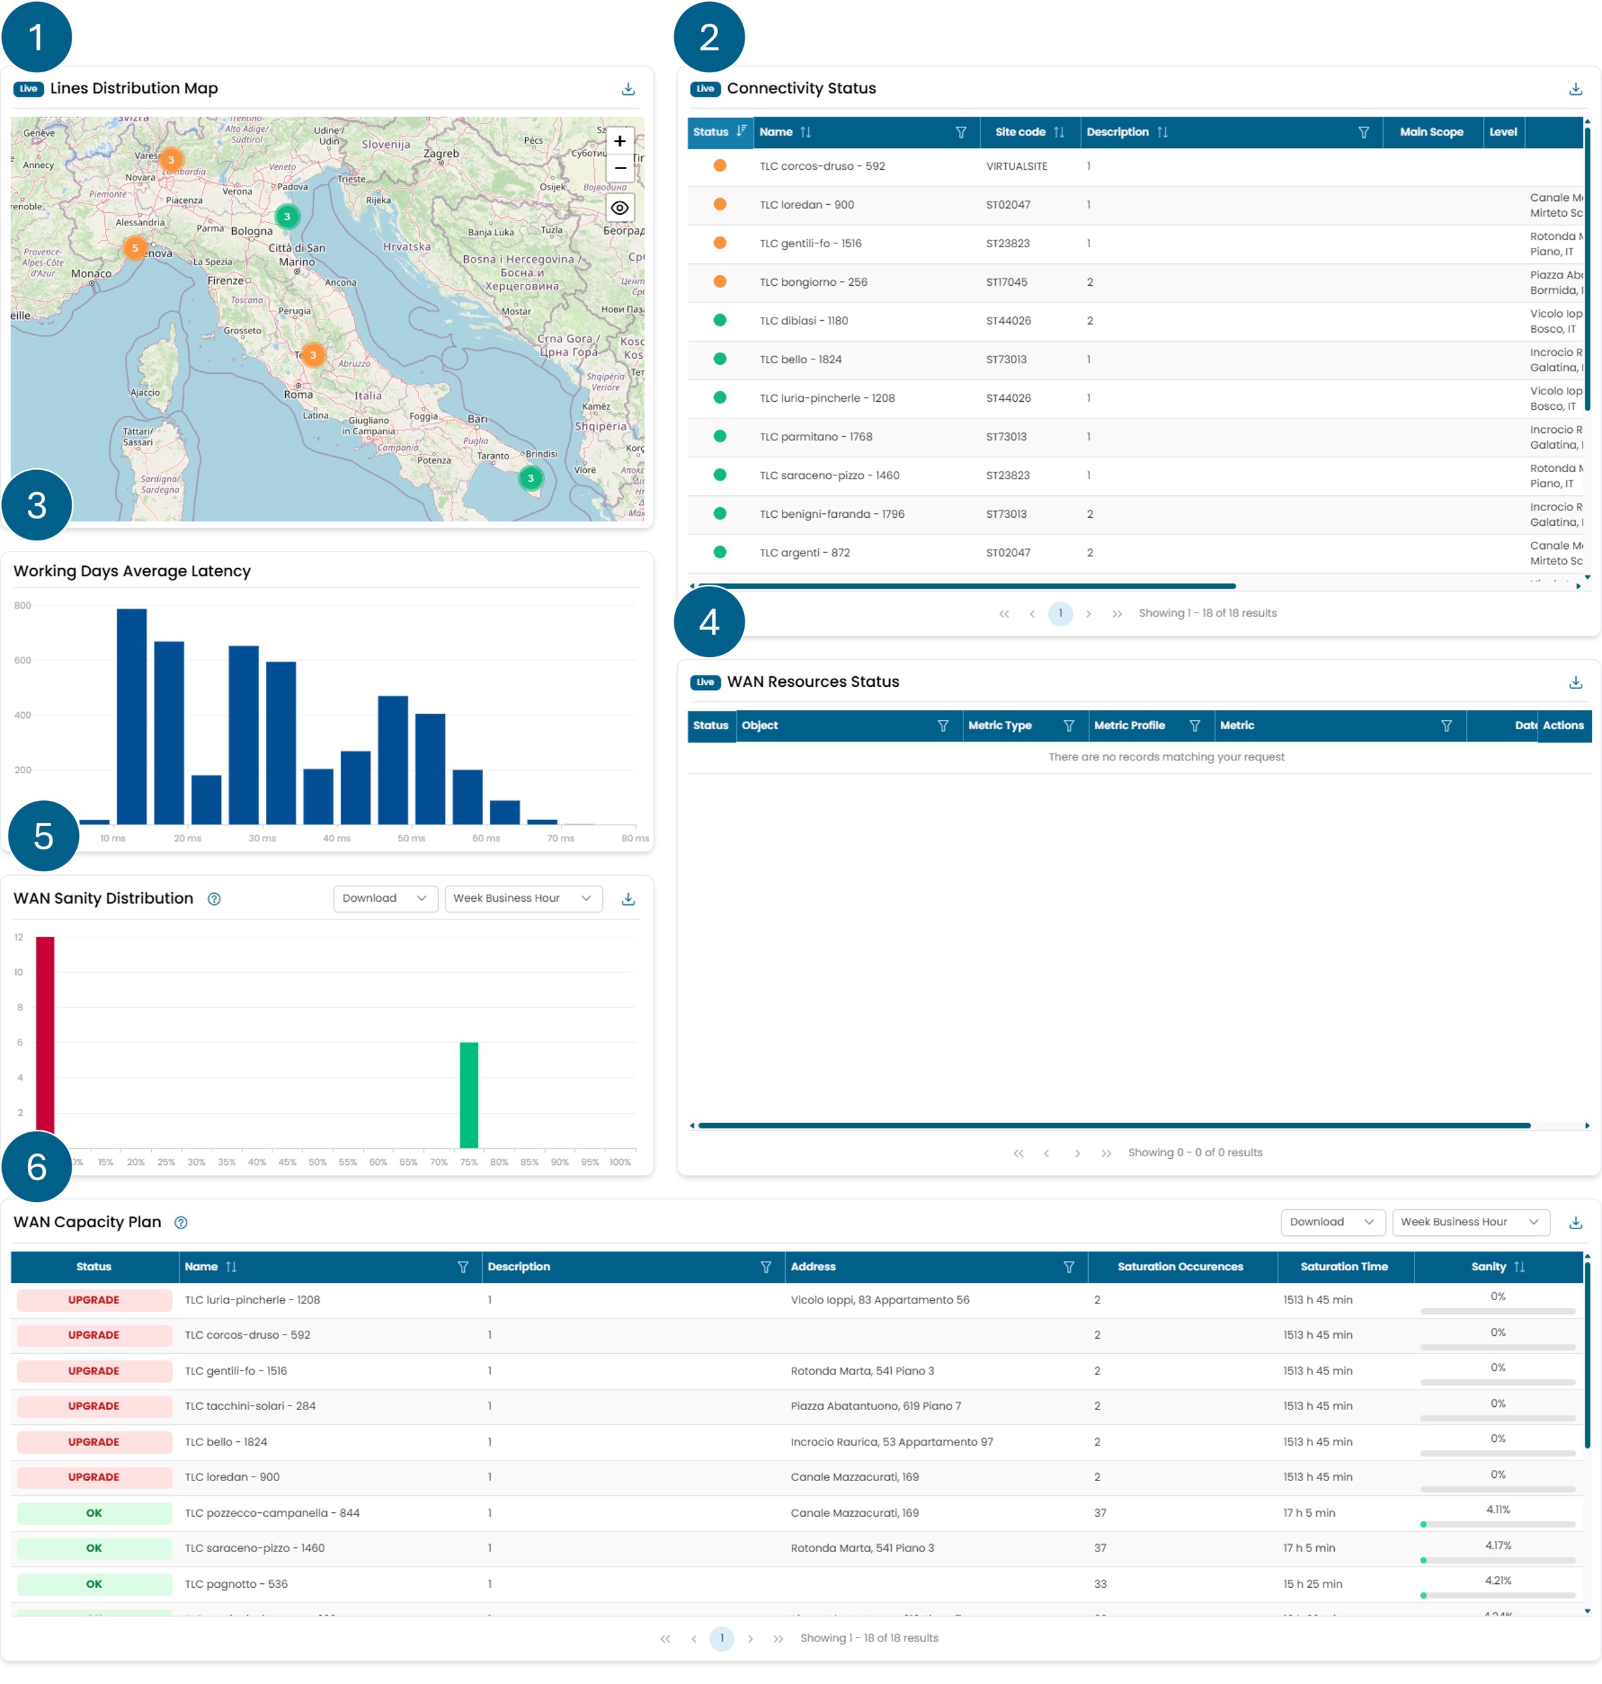Filter WAN Resources by Metric Type
Screen dimensions: 1602x1684
pyautogui.click(x=1068, y=726)
